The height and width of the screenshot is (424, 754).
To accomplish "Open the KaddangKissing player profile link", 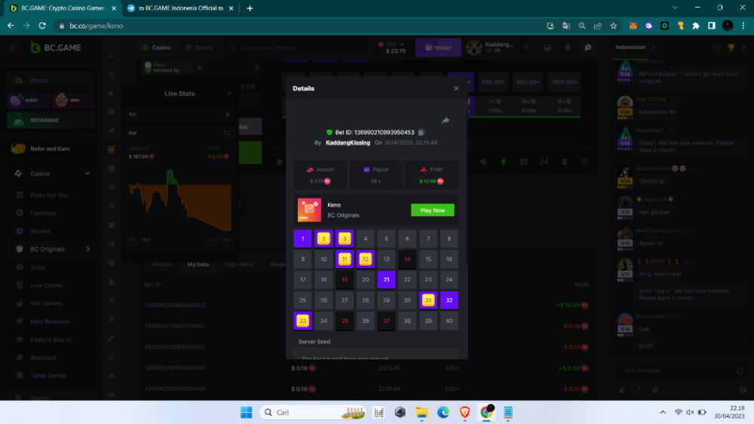I will tap(348, 142).
